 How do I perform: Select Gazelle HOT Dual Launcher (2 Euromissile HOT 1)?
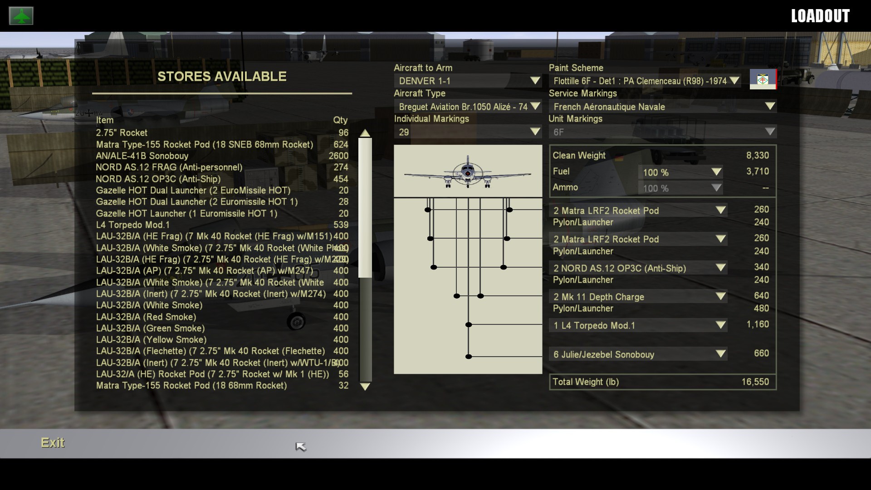coord(222,201)
